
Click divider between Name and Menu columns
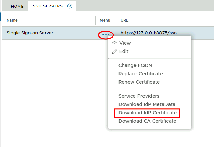(x=96, y=21)
